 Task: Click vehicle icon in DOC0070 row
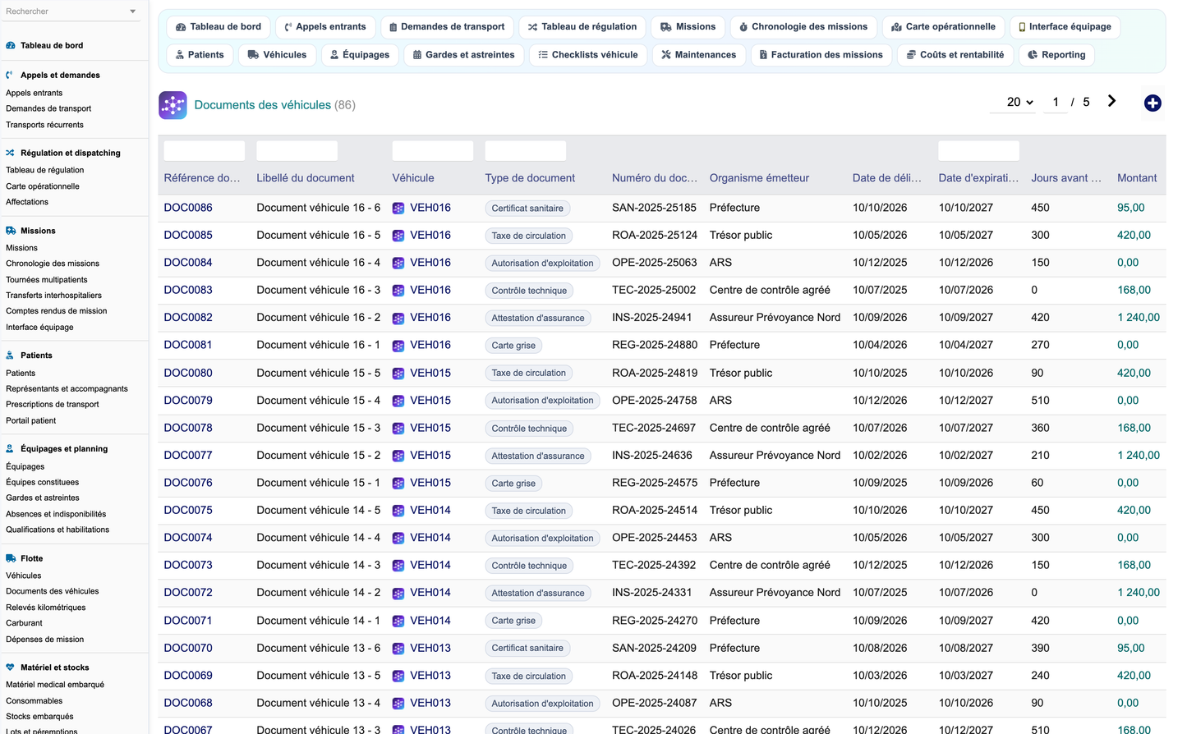pyautogui.click(x=398, y=649)
